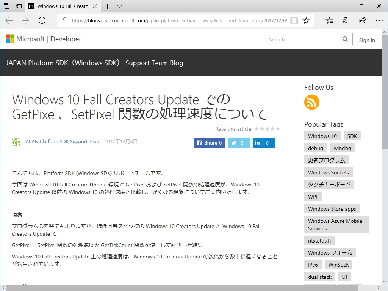Add this page to favorites with the star
This screenshot has height=291, width=388.
306,20
